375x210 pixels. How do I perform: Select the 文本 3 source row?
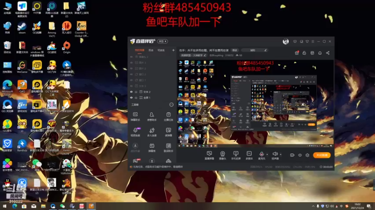click(152, 86)
